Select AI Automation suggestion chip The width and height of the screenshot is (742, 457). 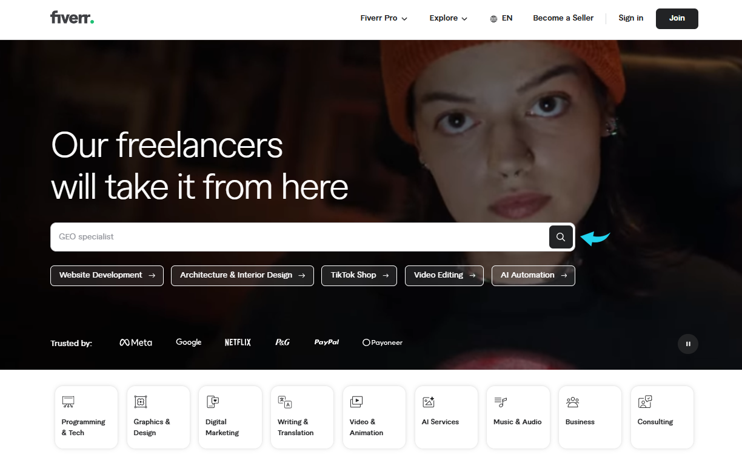(533, 275)
